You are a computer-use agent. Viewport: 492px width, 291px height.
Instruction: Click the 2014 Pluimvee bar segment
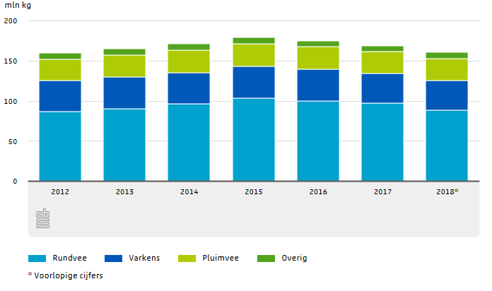[x=189, y=61]
